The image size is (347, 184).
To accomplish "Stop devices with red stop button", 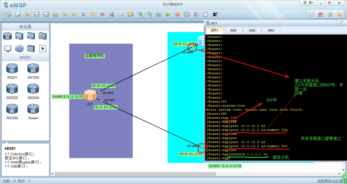I will (177, 14).
